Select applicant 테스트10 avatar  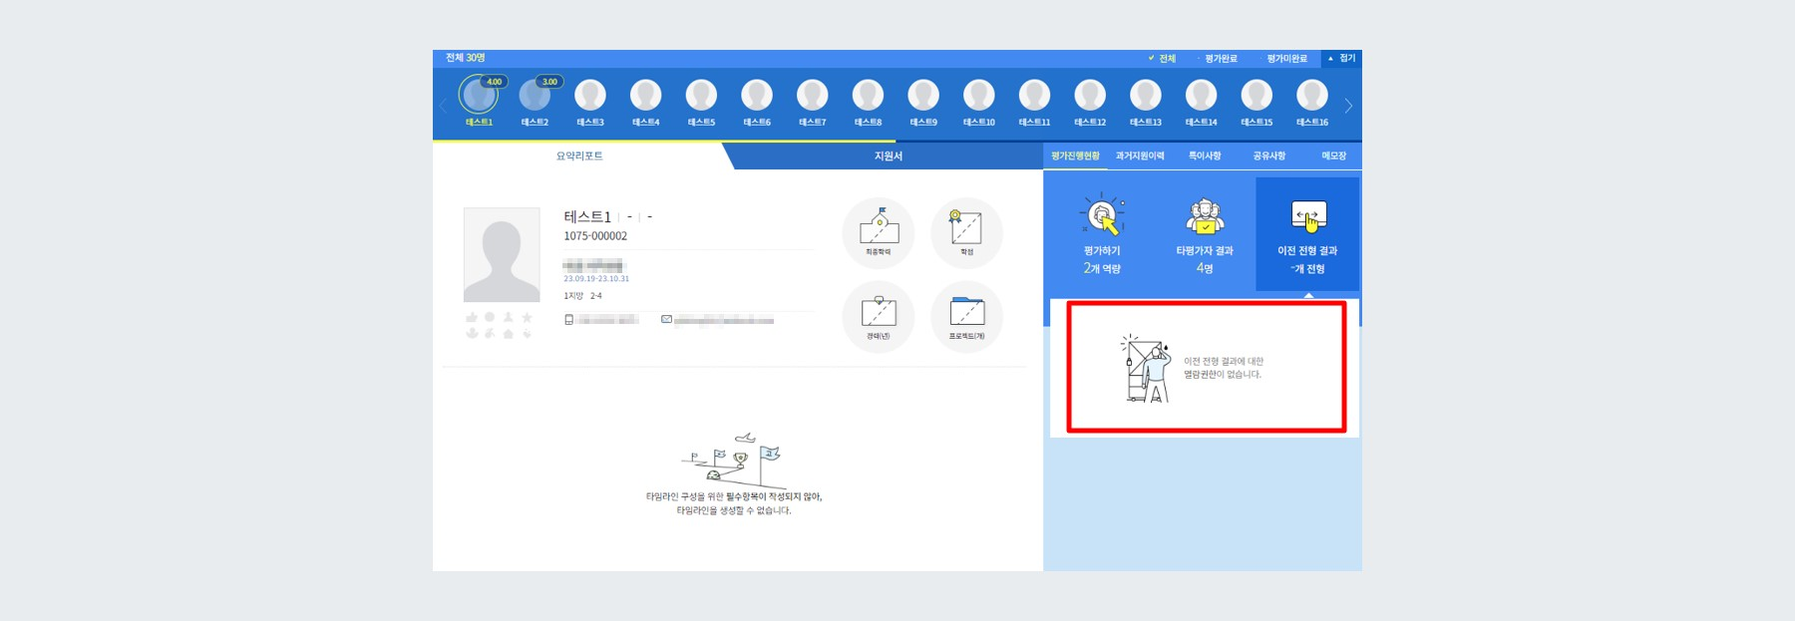979,95
